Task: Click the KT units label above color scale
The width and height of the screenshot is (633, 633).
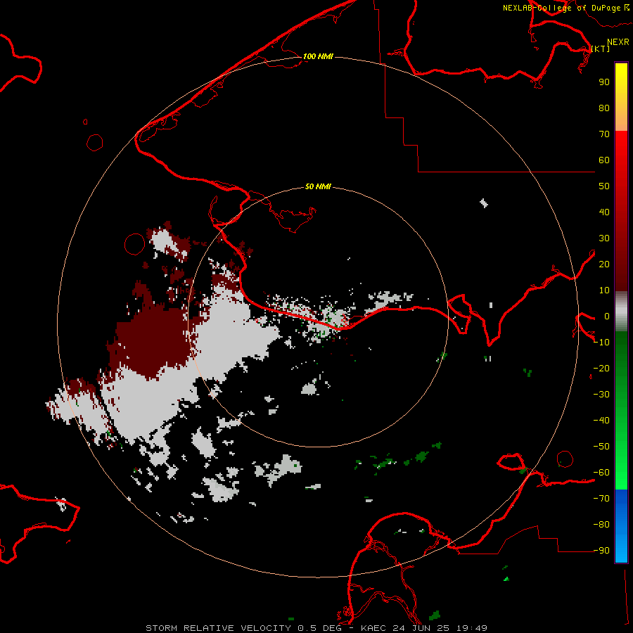Action: point(601,49)
